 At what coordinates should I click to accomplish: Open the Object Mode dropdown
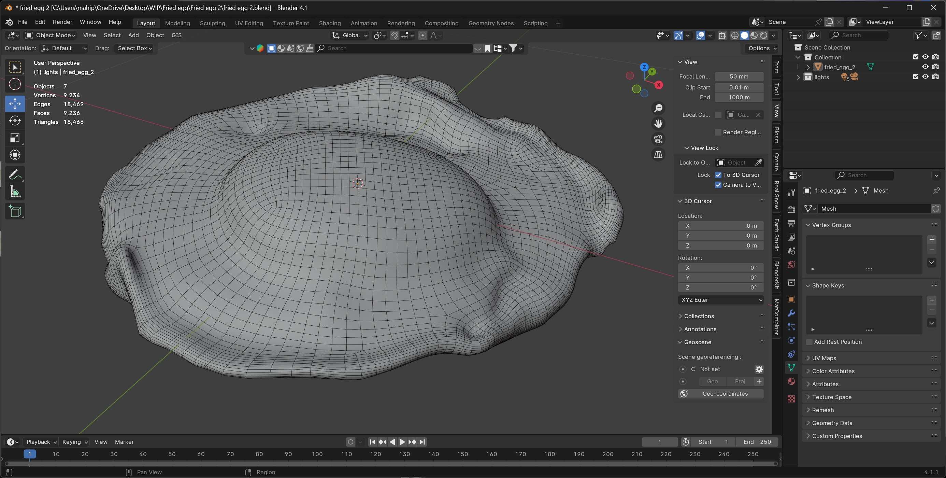(x=51, y=35)
